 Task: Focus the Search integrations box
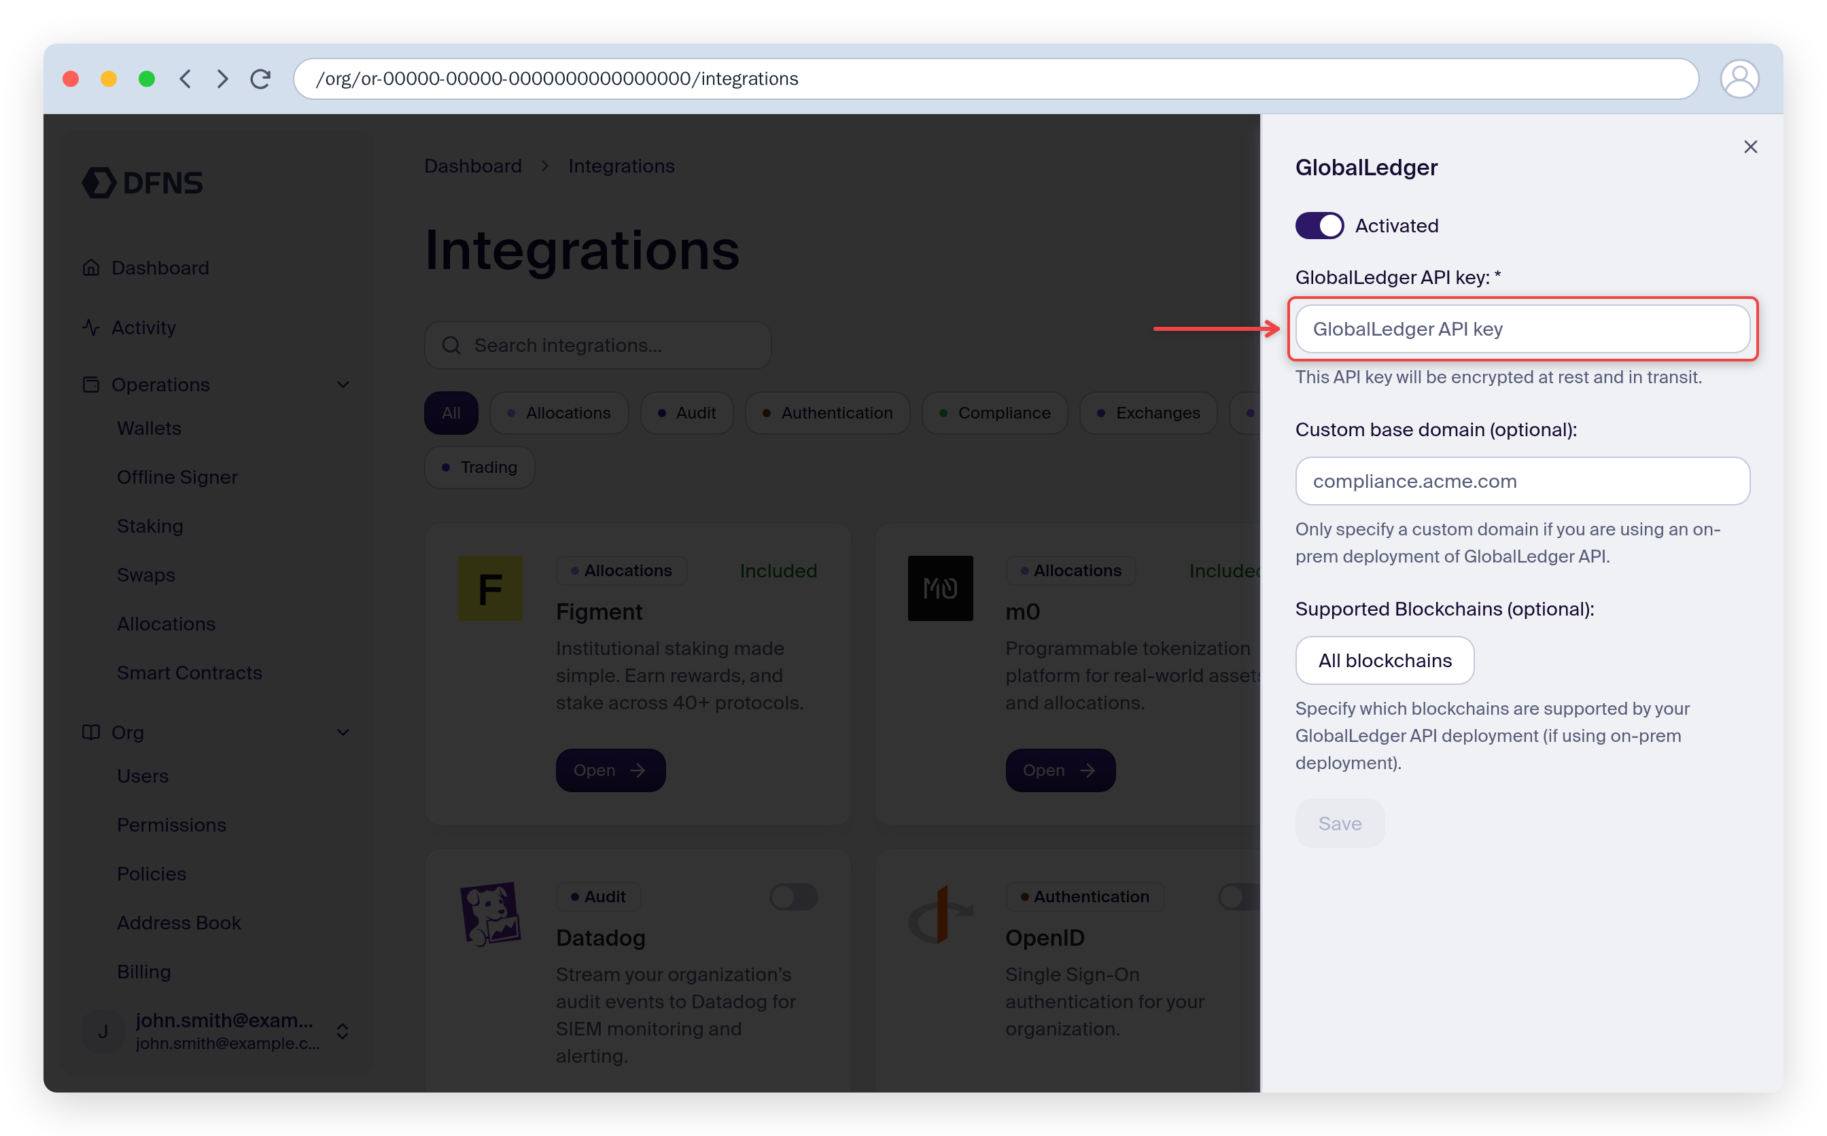[x=597, y=345]
